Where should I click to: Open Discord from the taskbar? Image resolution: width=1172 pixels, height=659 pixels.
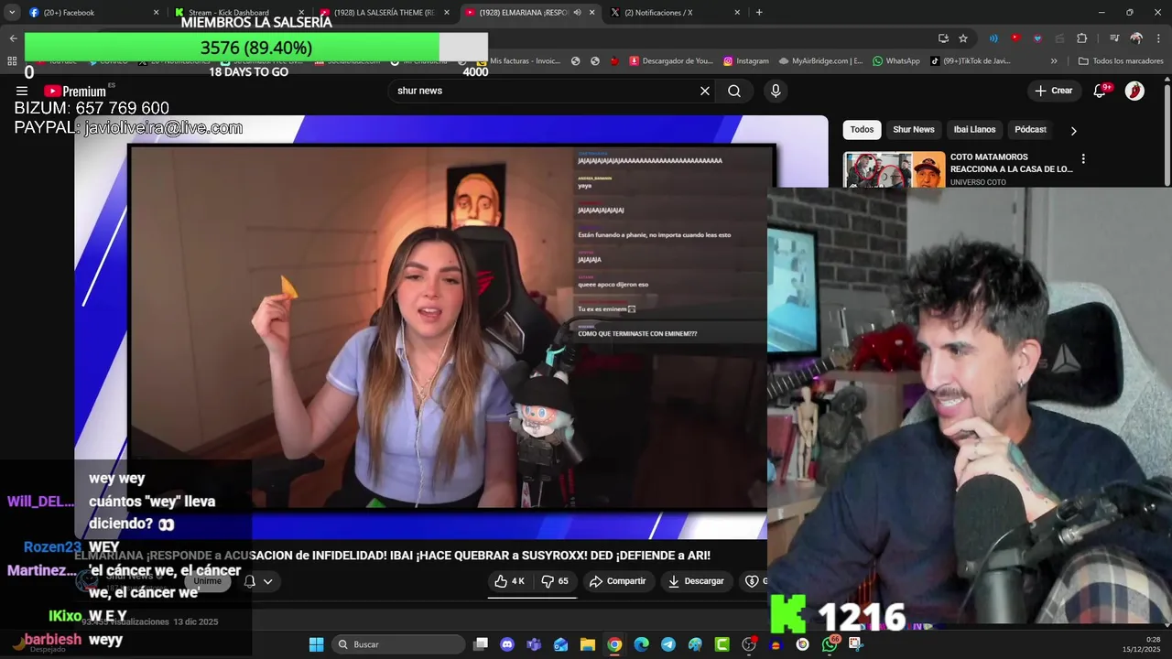click(x=507, y=644)
